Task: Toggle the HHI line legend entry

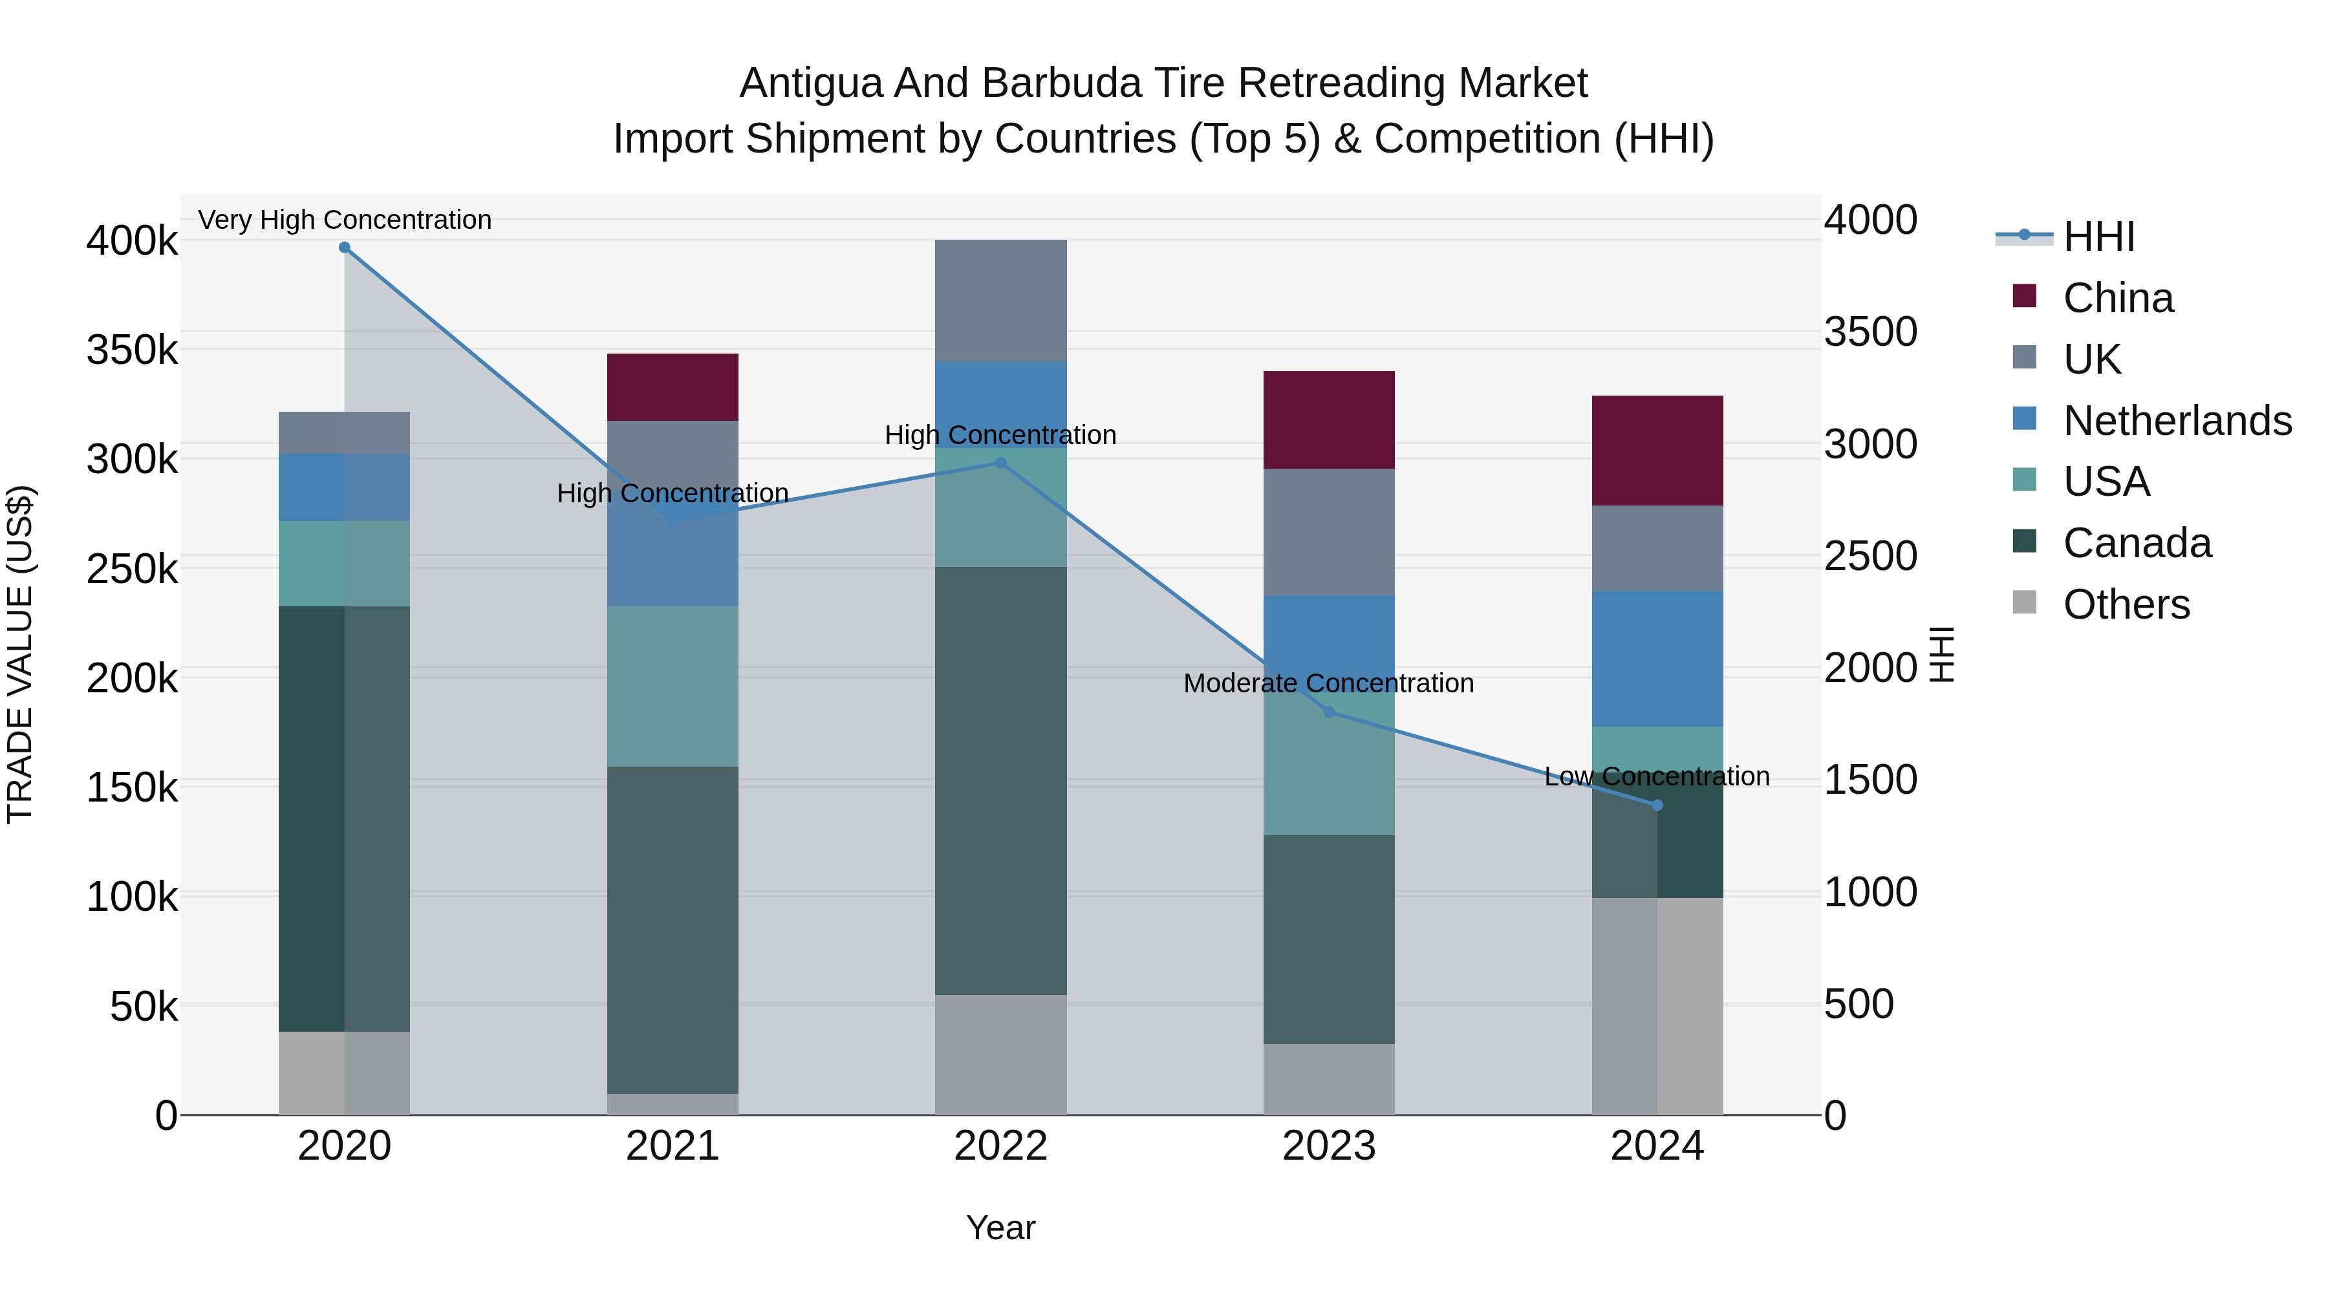Action: tap(2065, 237)
